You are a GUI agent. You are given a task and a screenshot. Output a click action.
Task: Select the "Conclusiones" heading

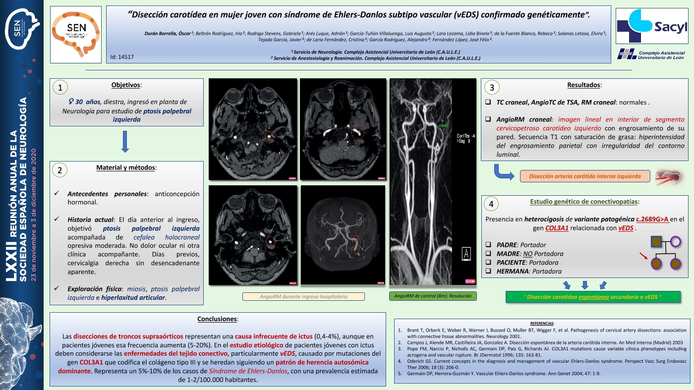[x=218, y=319]
